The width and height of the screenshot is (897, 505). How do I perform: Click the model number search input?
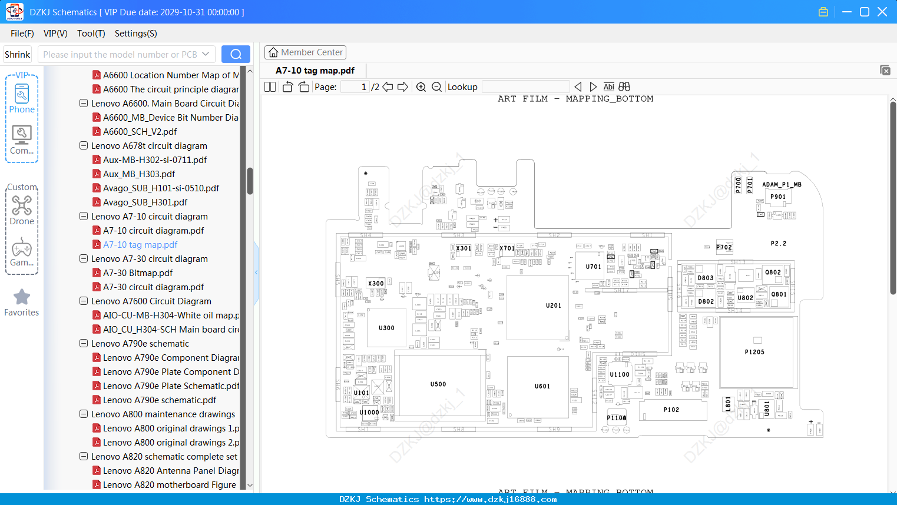(x=121, y=54)
